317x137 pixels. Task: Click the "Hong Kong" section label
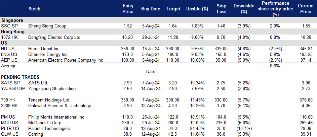tap(12, 31)
